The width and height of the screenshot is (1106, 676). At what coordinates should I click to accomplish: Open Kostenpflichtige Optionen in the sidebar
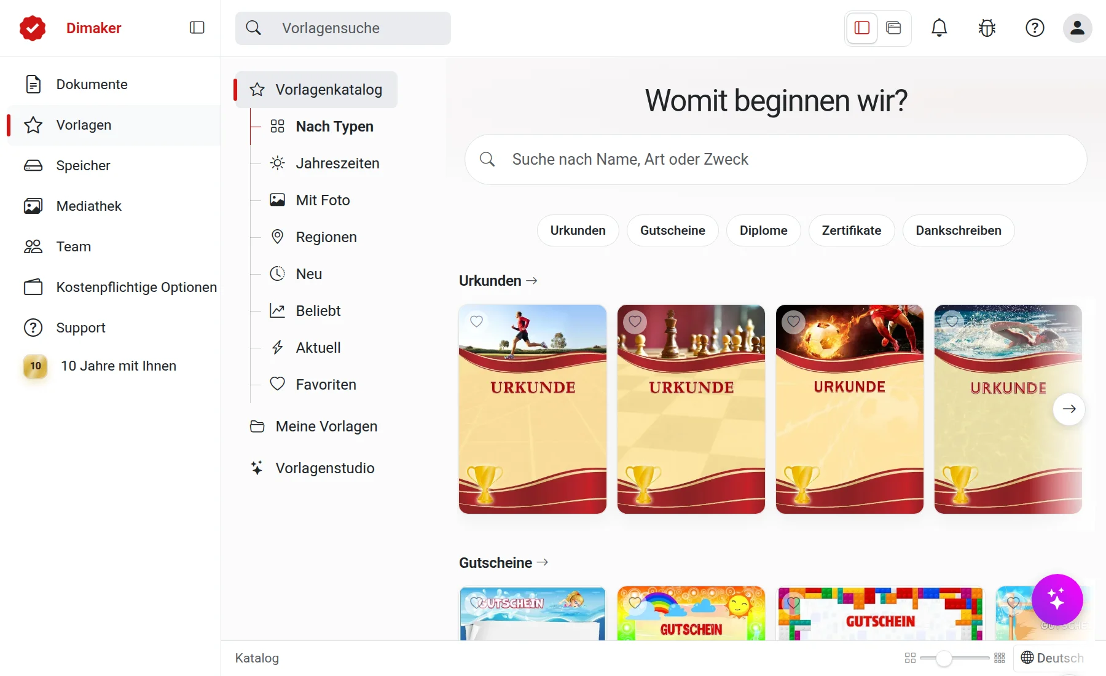pos(113,287)
